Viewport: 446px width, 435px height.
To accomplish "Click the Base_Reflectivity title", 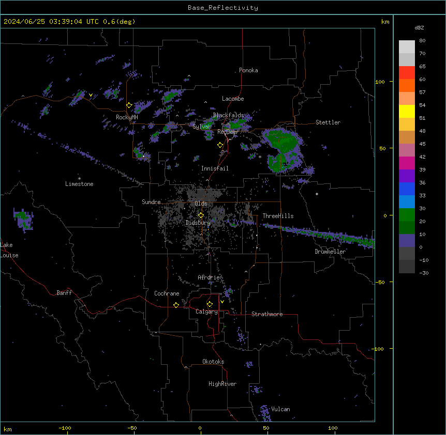I will coord(223,8).
